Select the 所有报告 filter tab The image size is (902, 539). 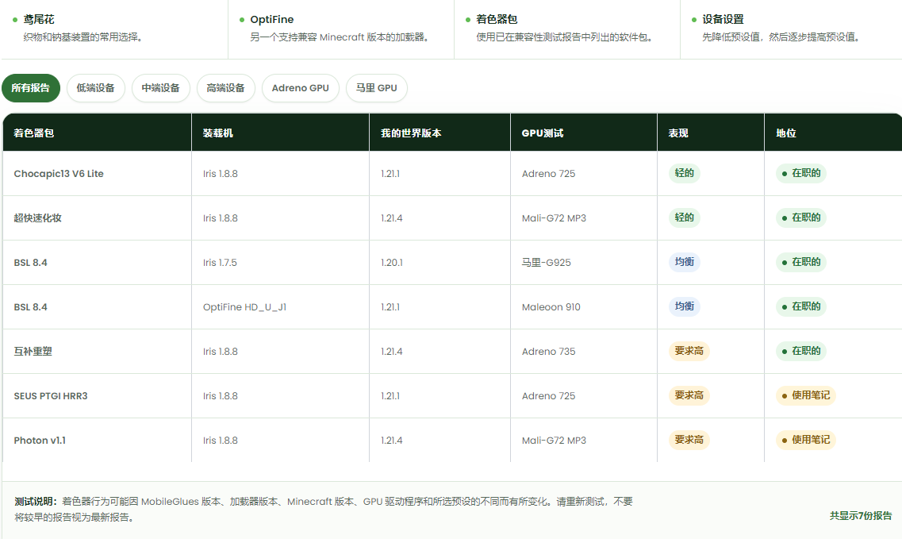[x=30, y=88]
